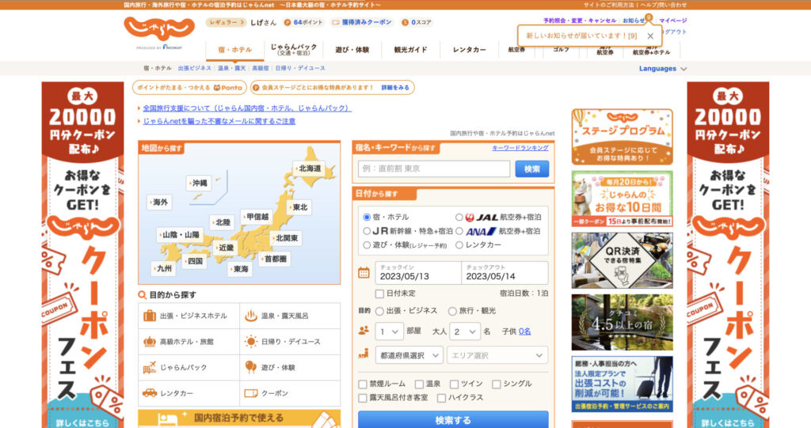This screenshot has height=428, width=811.
Task: Click the 高級ホテル・旅館 crown icon
Action: point(150,341)
